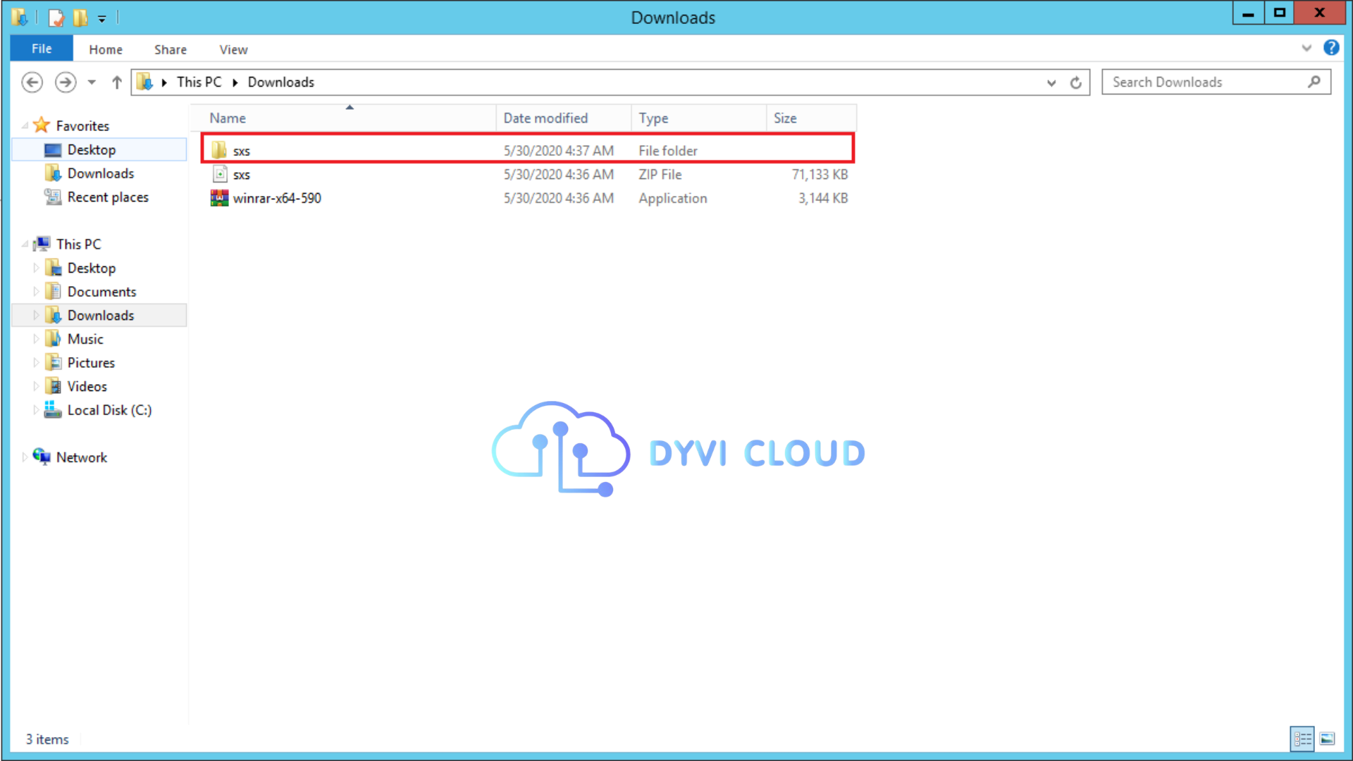Click the 3 items status text
This screenshot has height=761, width=1353.
click(x=47, y=739)
